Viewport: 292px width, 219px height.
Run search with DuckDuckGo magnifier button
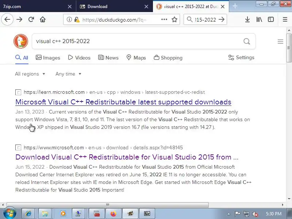pos(247,41)
